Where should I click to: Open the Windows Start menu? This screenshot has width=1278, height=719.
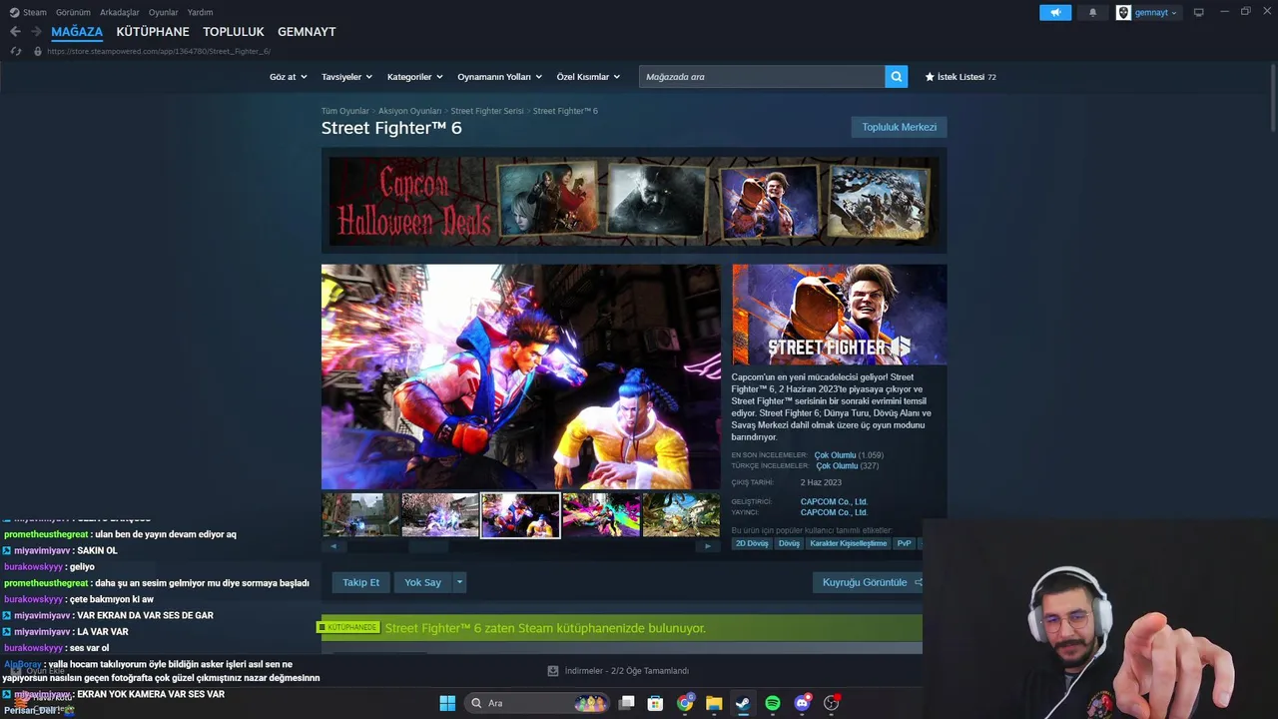[x=447, y=703]
